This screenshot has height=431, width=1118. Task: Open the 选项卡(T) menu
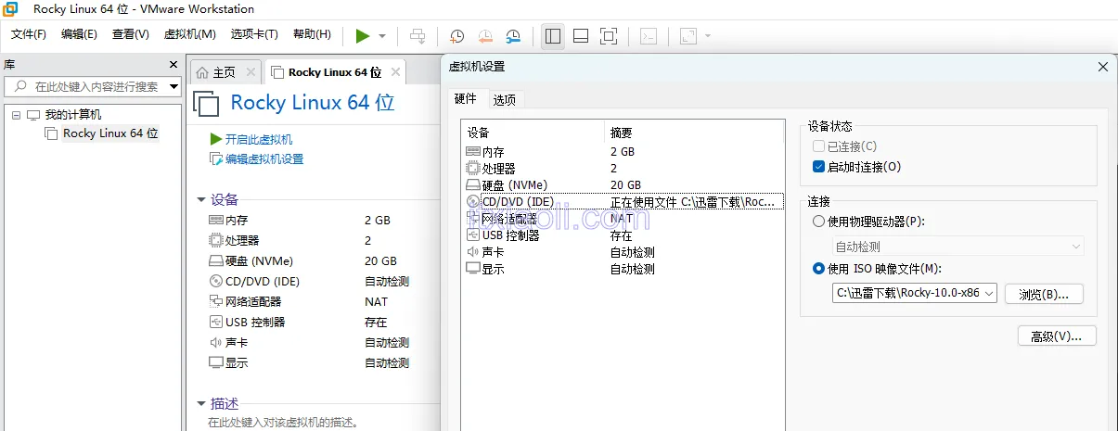point(254,34)
